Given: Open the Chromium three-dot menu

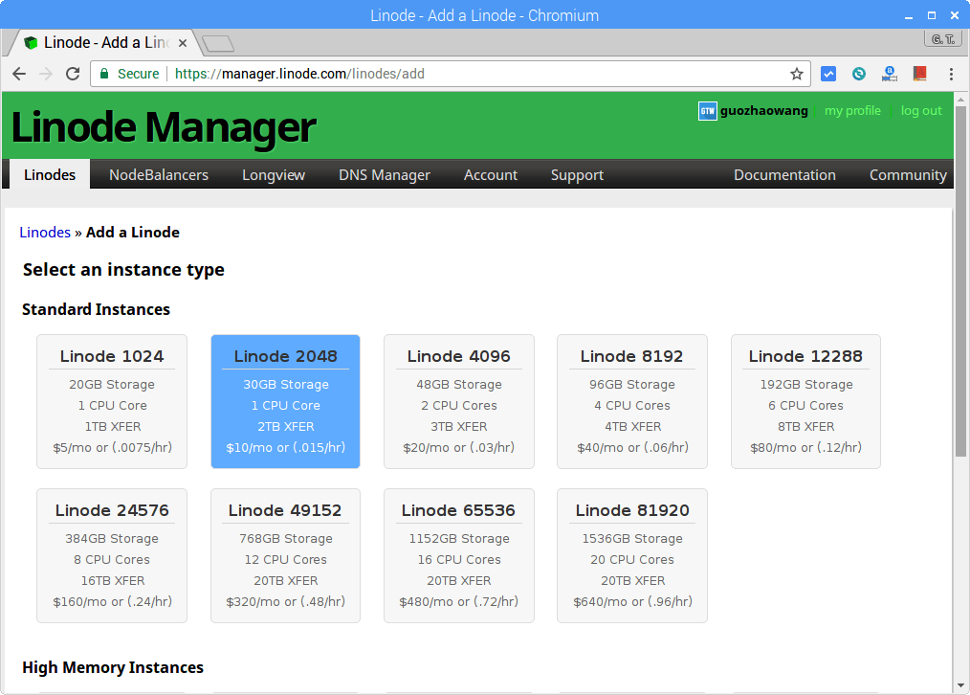Looking at the screenshot, I should tap(950, 74).
